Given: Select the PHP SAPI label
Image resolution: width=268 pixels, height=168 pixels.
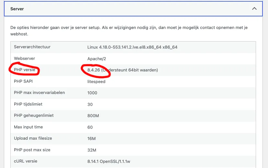Looking at the screenshot, I should (x=23, y=81).
